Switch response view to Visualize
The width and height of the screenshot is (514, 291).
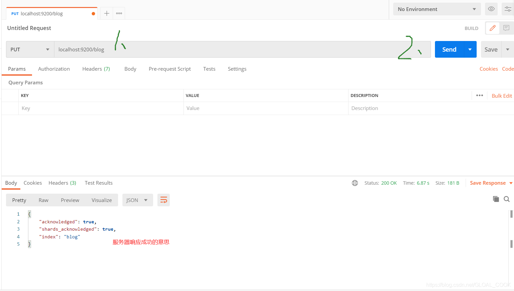pos(102,200)
